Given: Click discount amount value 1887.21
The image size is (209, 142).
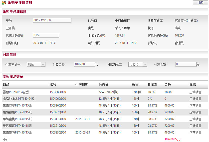Looking at the screenshot, I should point(120,35).
